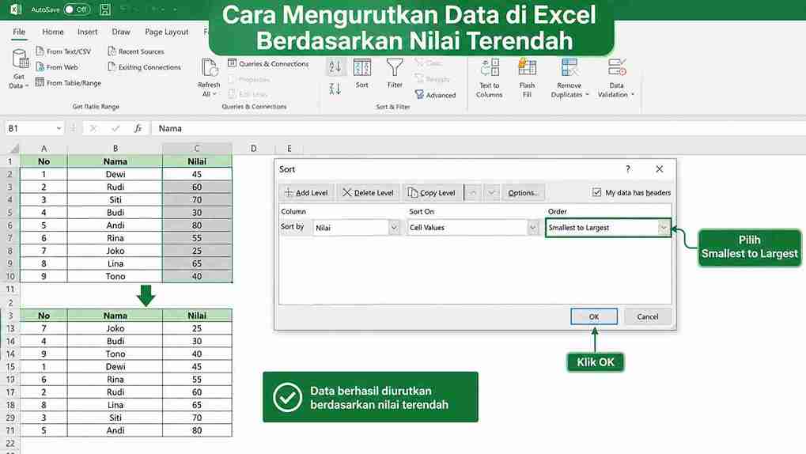Click the Save icon in title bar
806x454 pixels.
tap(105, 9)
